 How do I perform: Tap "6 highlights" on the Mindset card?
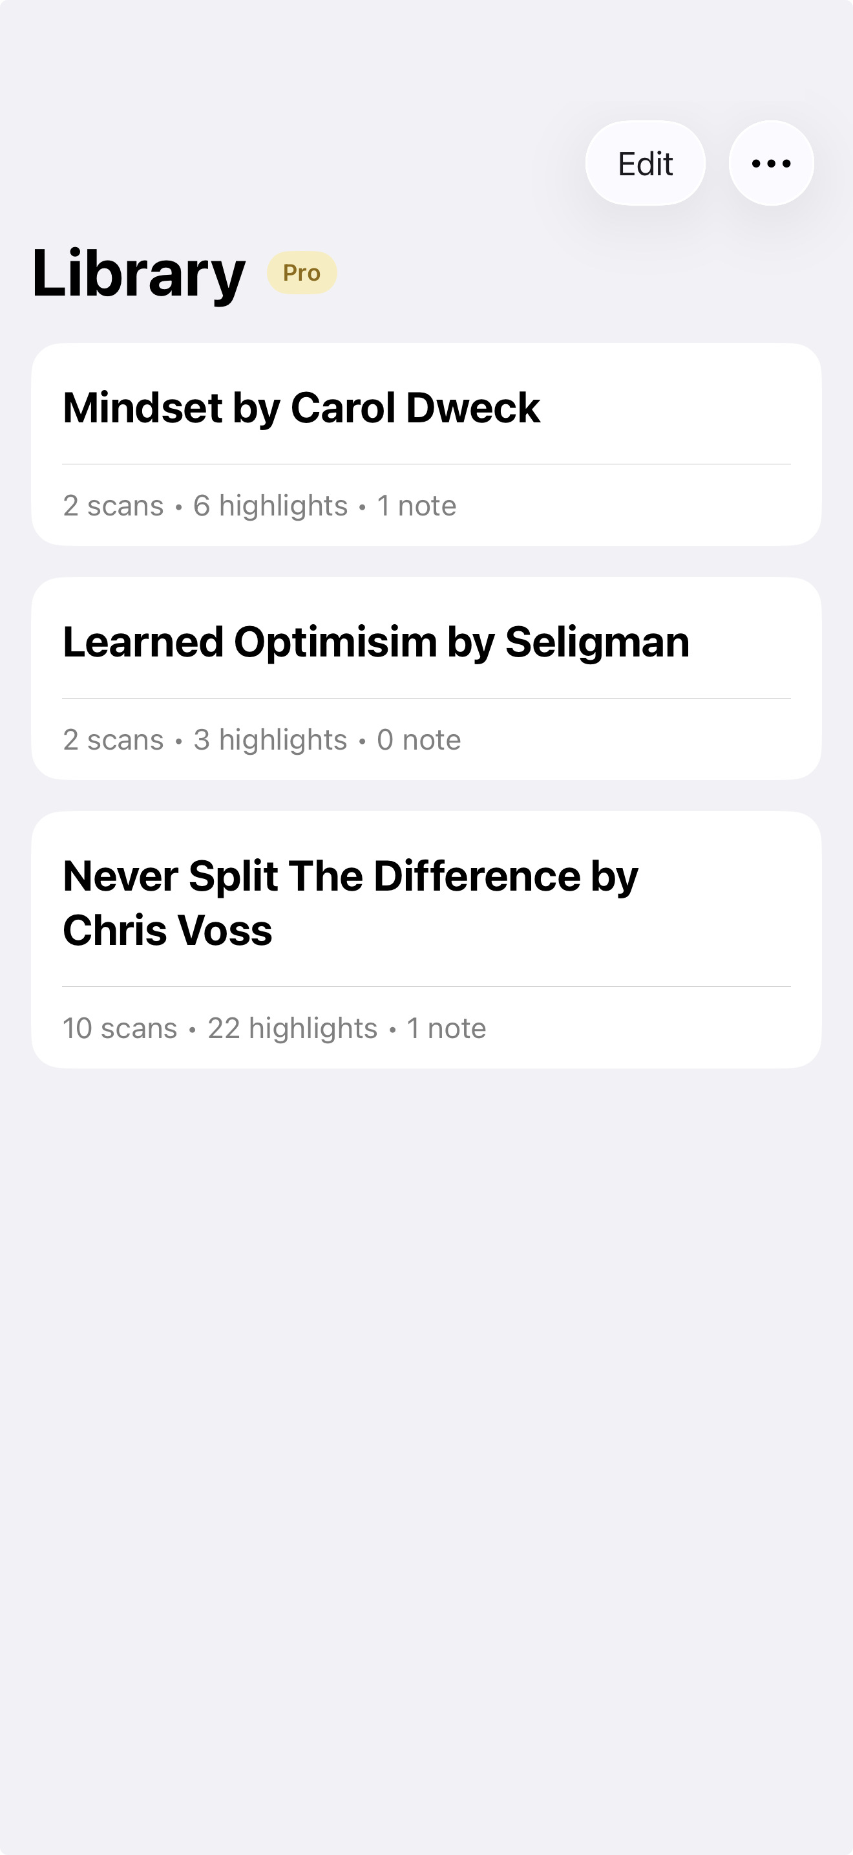(270, 506)
